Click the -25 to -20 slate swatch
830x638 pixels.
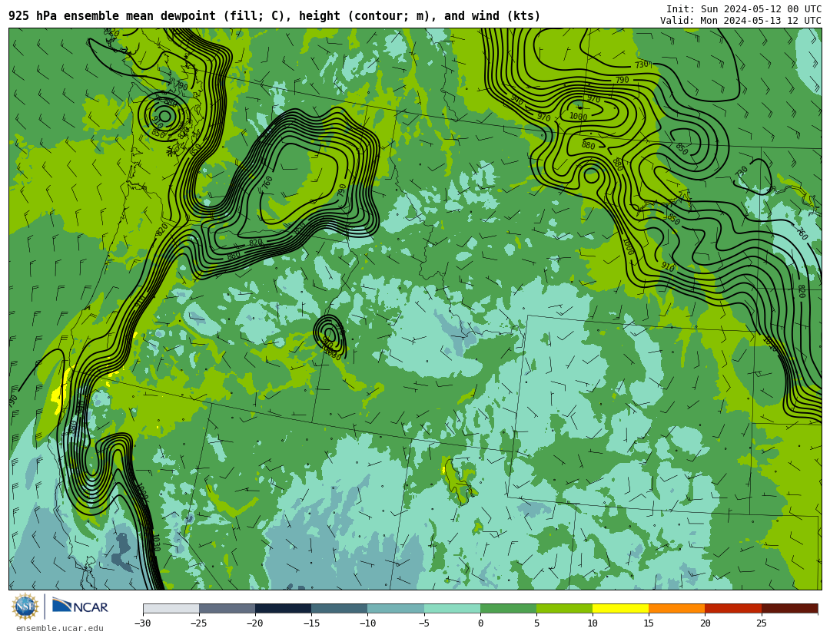227,608
